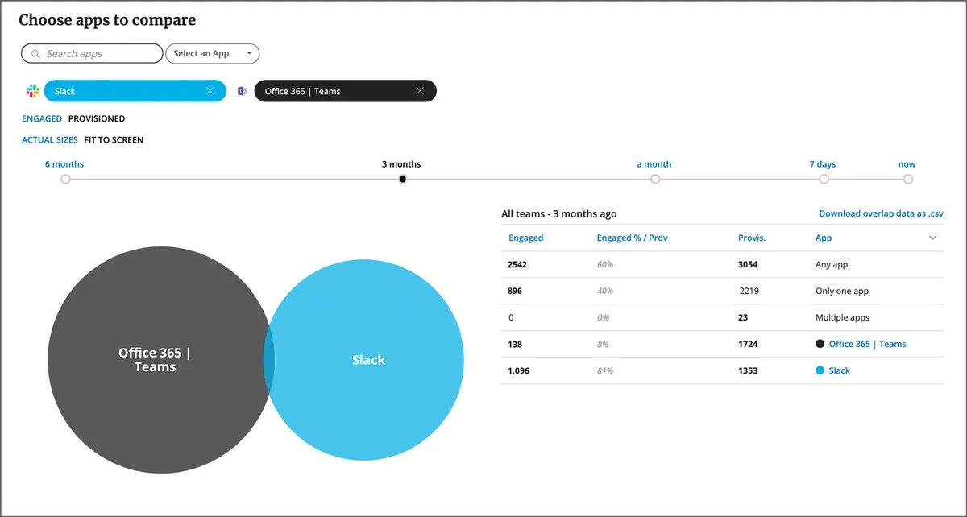Click All teams - 3 months ago heading
The width and height of the screenshot is (967, 517).
click(x=559, y=213)
